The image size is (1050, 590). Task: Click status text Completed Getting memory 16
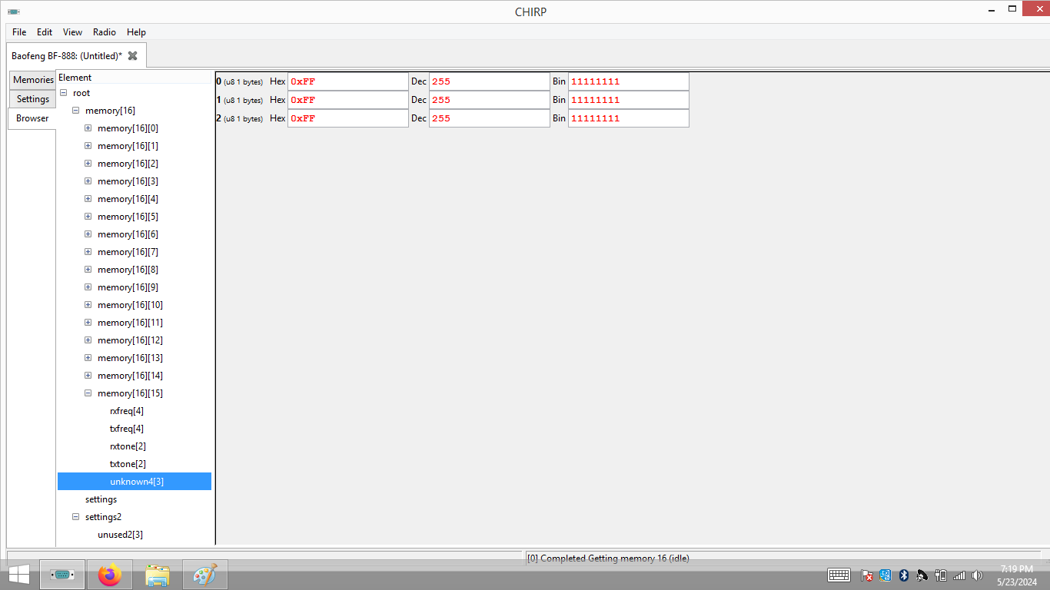(x=608, y=559)
